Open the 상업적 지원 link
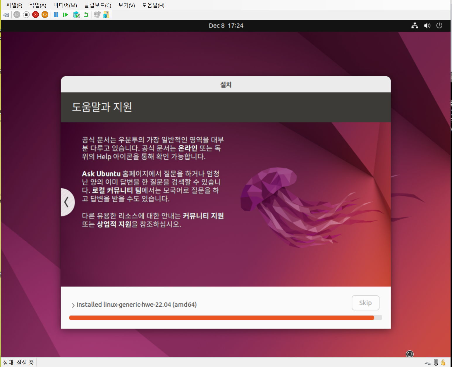This screenshot has width=452, height=367. (114, 224)
